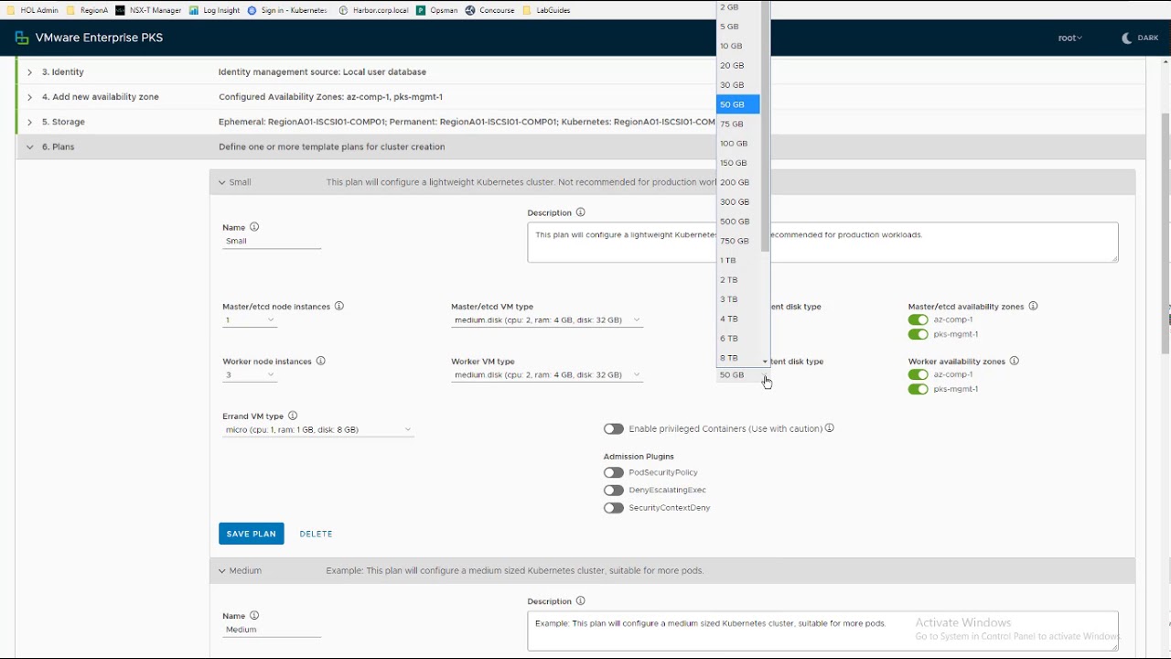
Task: Click info icon next to Medium plan Description
Action: [580, 601]
